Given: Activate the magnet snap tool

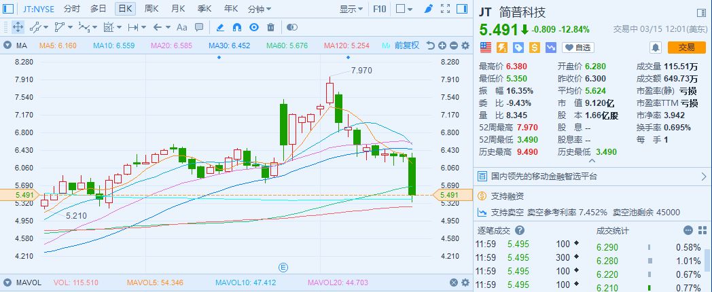Looking at the screenshot, I should click(x=237, y=27).
